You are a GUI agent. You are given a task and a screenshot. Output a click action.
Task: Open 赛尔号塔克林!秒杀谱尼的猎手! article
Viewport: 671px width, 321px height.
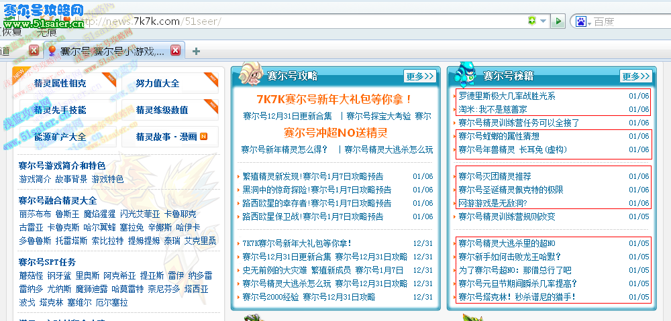tap(517, 297)
